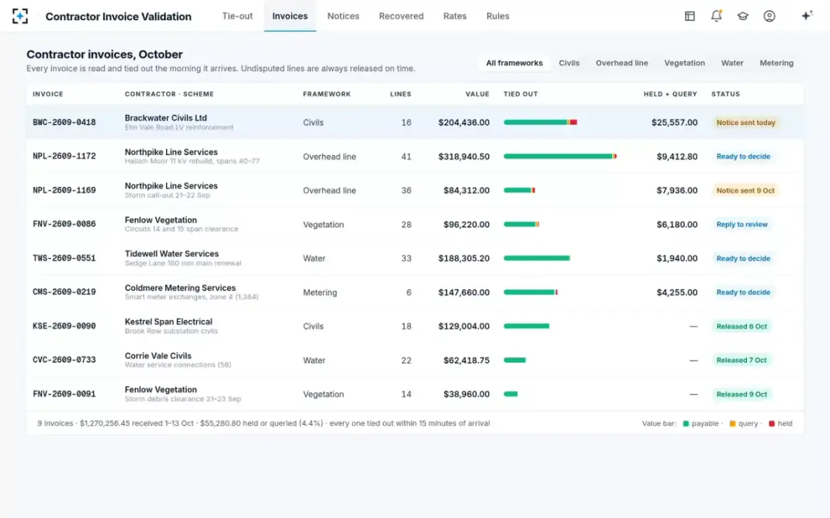Click the $25,557.00 held amount
830x518 pixels.
[x=674, y=122]
